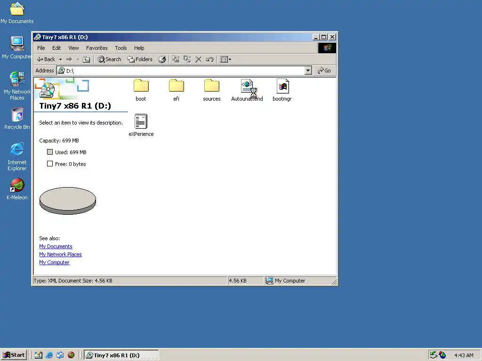Follow the My Documents link

pyautogui.click(x=56, y=246)
